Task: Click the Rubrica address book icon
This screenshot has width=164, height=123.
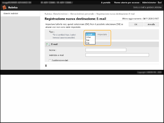Action: (x=4, y=8)
